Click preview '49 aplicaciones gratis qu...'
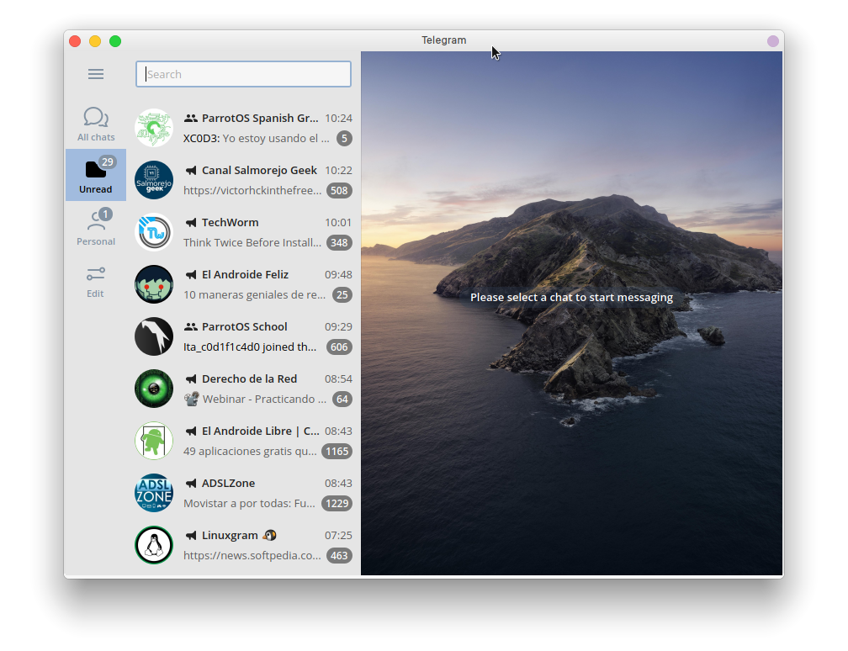This screenshot has width=848, height=651. pos(250,452)
